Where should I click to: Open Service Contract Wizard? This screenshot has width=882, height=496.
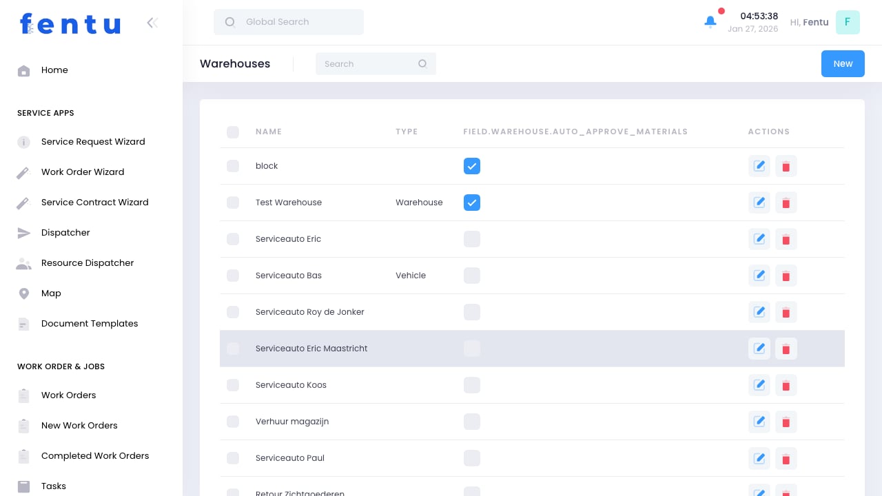coord(95,203)
